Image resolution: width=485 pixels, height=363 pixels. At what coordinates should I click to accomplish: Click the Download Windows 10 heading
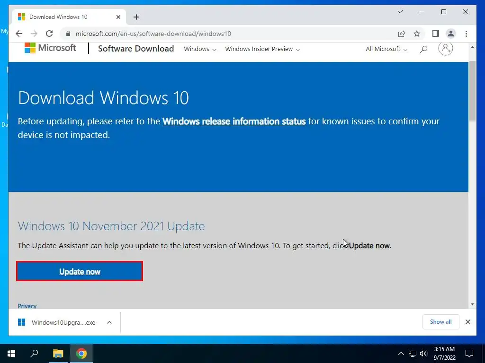click(103, 98)
